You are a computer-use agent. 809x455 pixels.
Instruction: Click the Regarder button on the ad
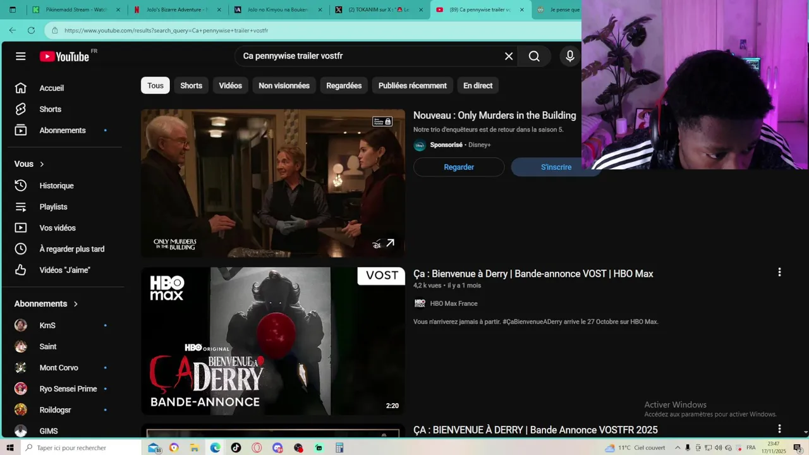pyautogui.click(x=459, y=167)
